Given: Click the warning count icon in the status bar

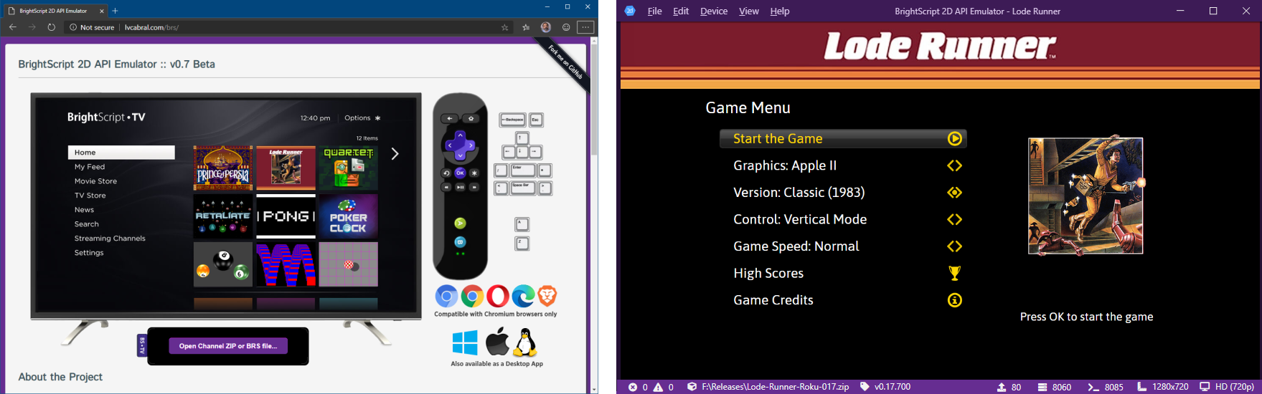Looking at the screenshot, I should coord(658,387).
